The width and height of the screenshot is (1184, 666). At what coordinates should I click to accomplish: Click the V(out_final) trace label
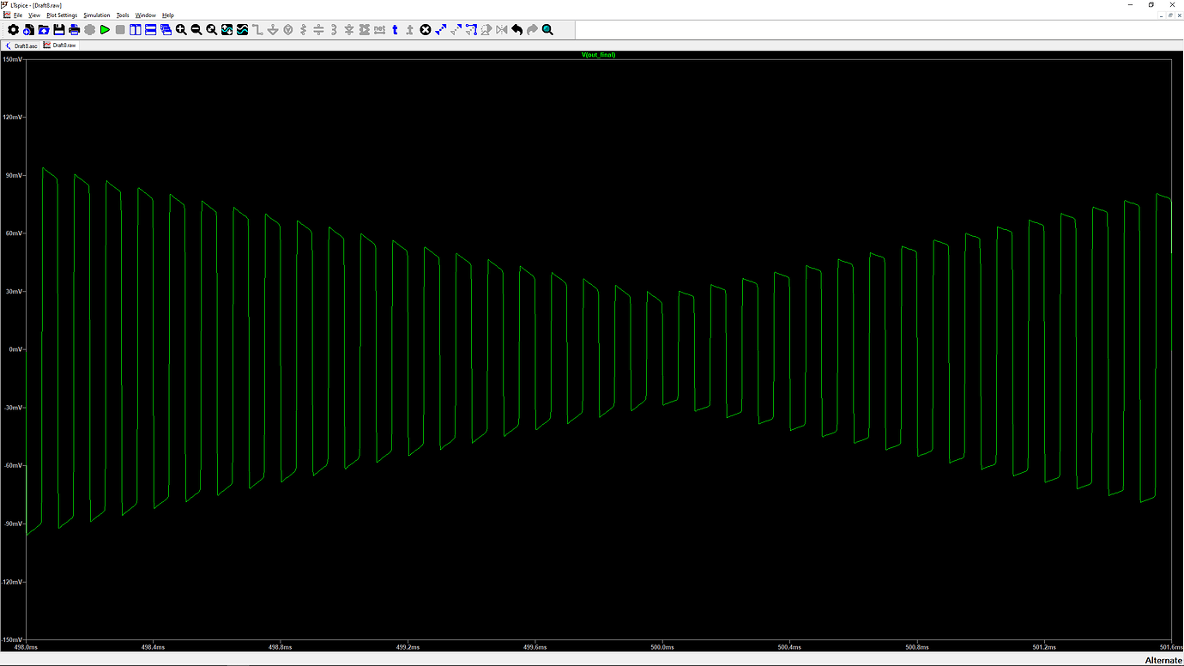point(598,54)
